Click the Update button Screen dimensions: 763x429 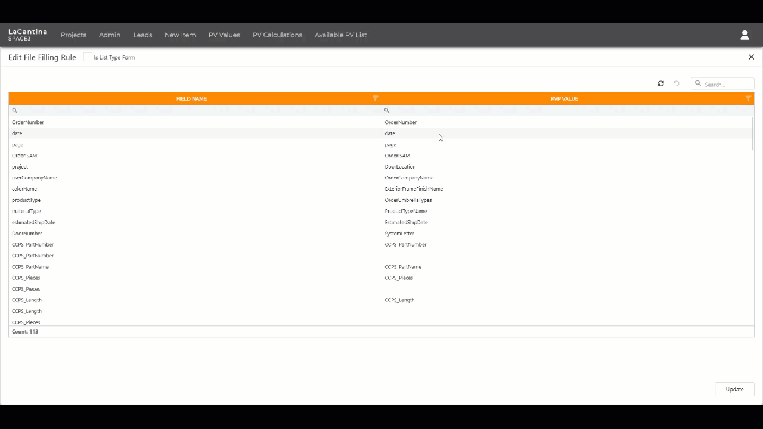coord(734,389)
